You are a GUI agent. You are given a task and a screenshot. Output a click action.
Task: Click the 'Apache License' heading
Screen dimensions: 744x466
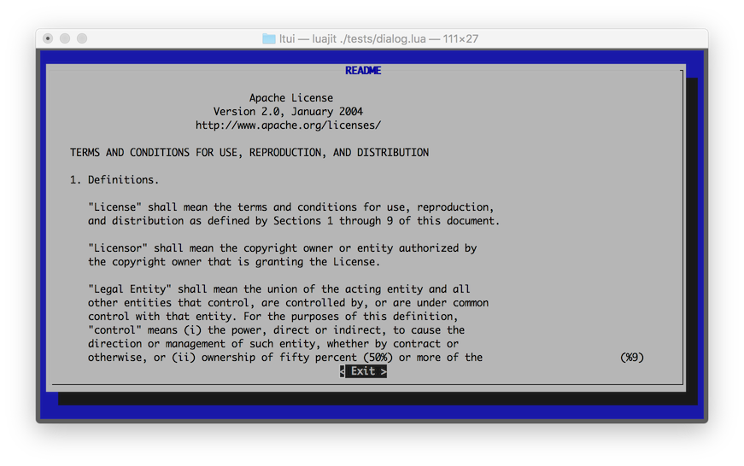pyautogui.click(x=290, y=98)
